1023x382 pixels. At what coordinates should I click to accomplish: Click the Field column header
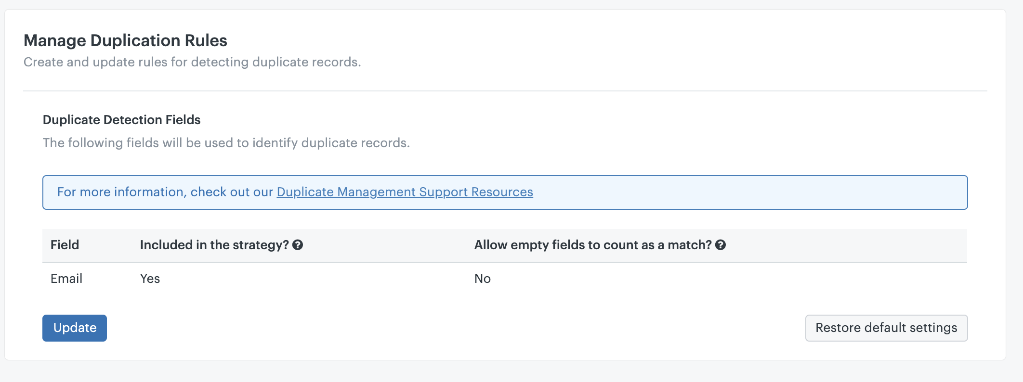click(65, 245)
